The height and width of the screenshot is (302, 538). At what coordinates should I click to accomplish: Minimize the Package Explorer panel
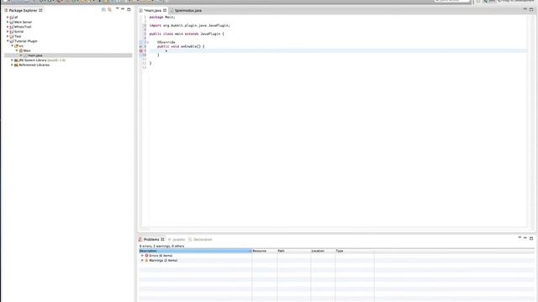[x=123, y=9]
